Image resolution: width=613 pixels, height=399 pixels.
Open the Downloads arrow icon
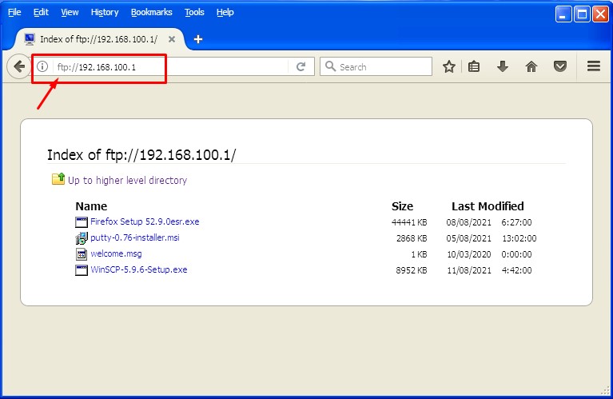click(x=503, y=66)
